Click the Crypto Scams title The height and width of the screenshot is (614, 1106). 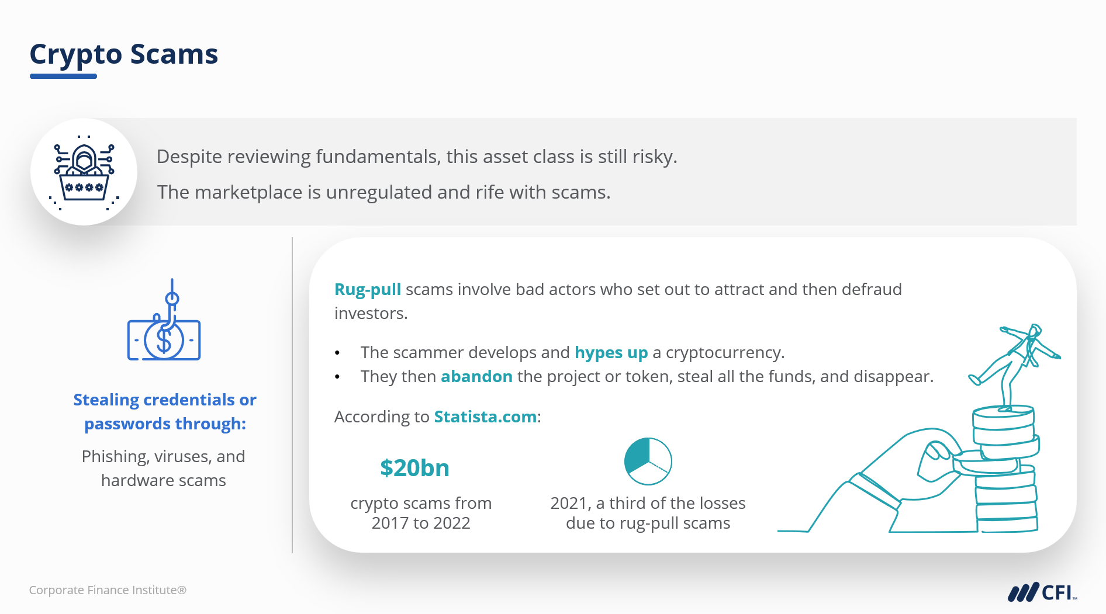pos(124,54)
